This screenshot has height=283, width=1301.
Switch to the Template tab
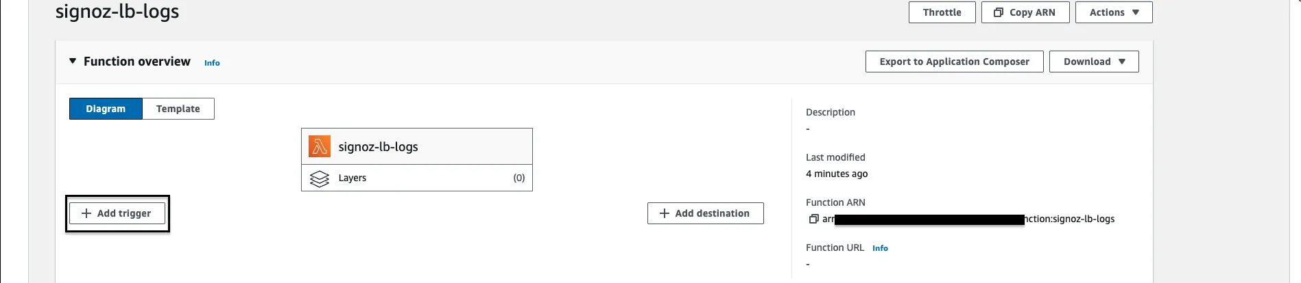click(178, 109)
